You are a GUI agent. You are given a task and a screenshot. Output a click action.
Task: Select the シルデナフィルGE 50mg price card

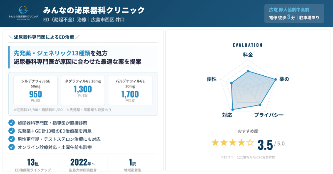point(36,90)
